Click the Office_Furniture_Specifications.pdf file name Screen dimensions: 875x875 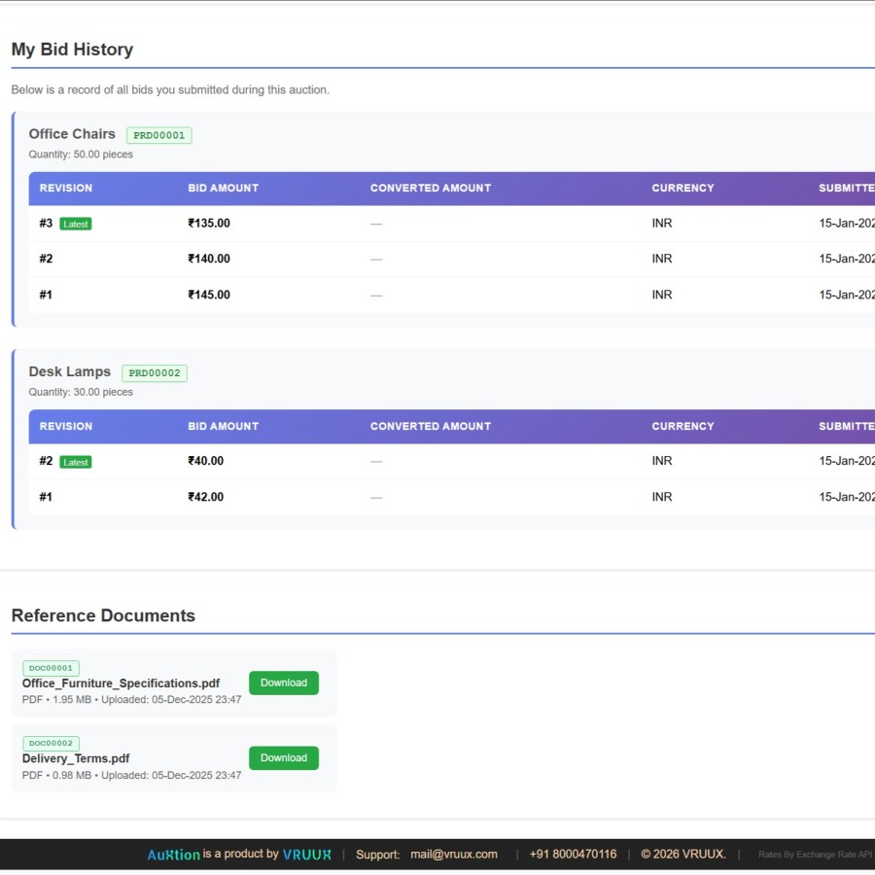(x=121, y=683)
